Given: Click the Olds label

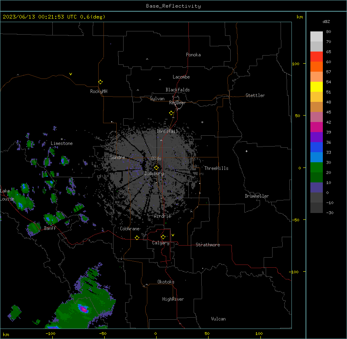Looking at the screenshot, I should (x=156, y=159).
